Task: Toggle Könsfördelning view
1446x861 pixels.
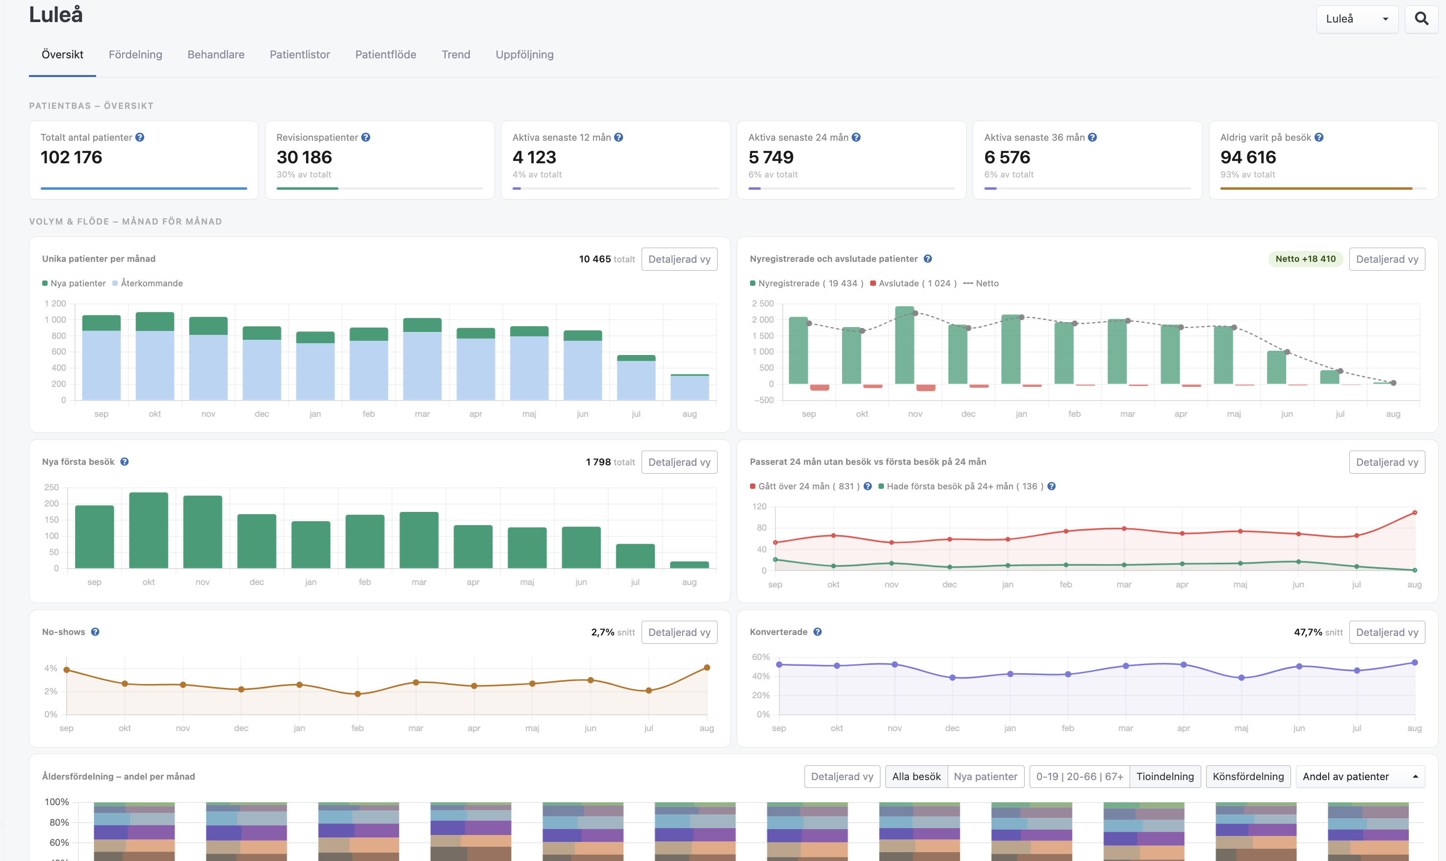Action: coord(1248,776)
